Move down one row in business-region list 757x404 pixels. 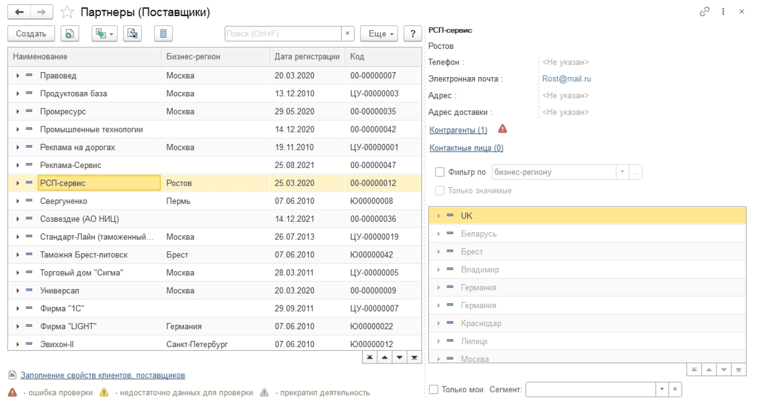click(724, 370)
